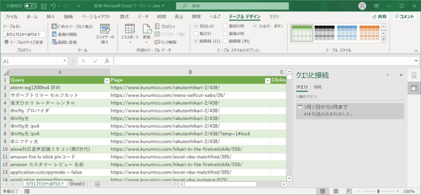Open the クエリ (Query) ribbon tab

tap(274, 17)
